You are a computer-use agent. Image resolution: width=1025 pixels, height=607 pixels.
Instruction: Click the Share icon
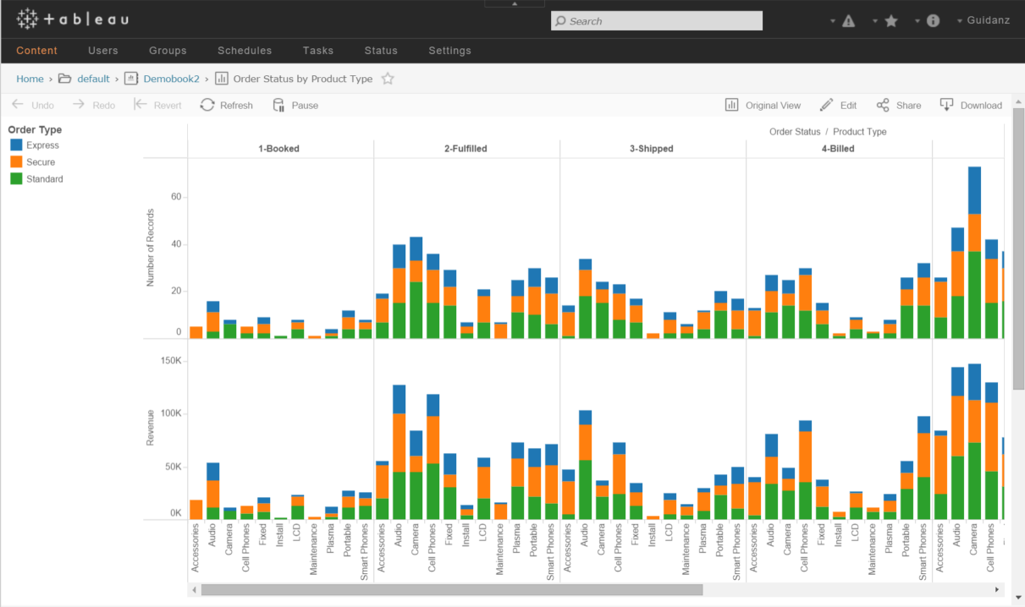(x=883, y=105)
